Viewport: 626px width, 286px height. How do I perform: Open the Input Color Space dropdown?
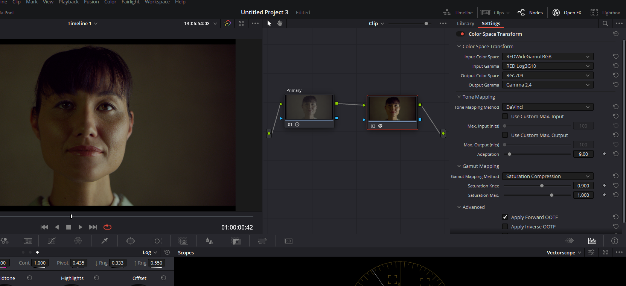[x=548, y=56]
